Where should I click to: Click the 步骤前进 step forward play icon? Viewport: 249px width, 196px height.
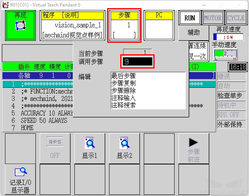[x=194, y=148]
